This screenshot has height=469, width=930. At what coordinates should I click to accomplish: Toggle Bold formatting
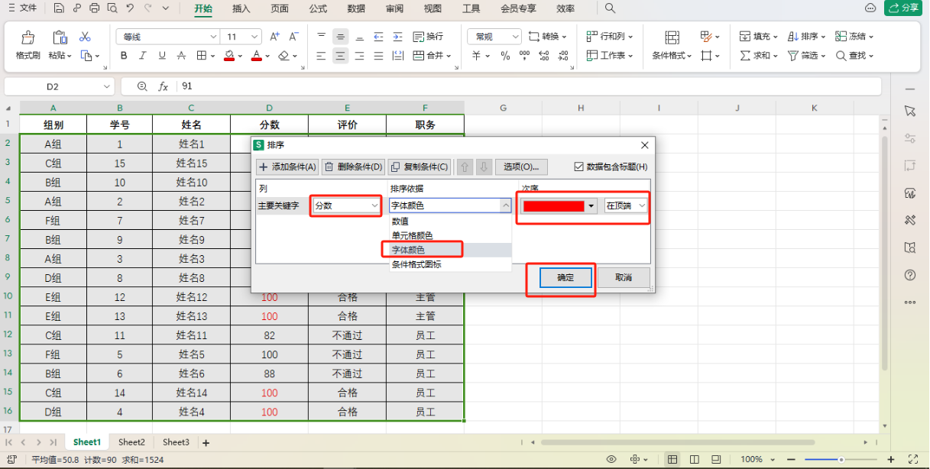pyautogui.click(x=124, y=56)
